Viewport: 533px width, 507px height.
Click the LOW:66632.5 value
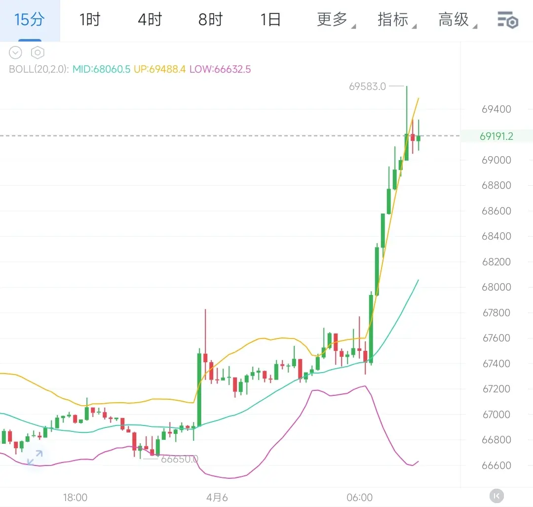[x=220, y=69]
